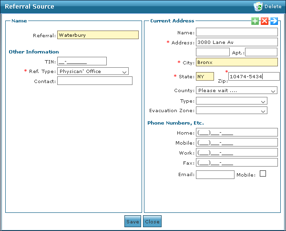Viewport: 286px width, 231px height.
Task: Click the Delete label in header
Action: point(273,7)
